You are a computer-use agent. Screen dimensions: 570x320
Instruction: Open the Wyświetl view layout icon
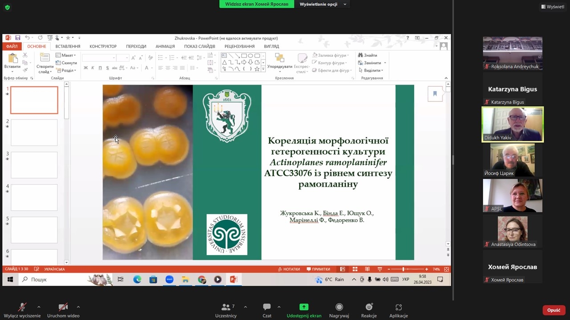click(x=553, y=7)
